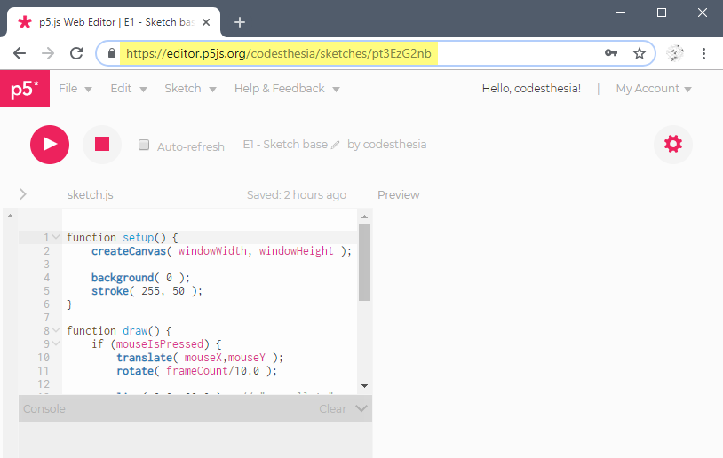Stop the sketch with the square button
Image resolution: width=723 pixels, height=458 pixels.
[102, 144]
